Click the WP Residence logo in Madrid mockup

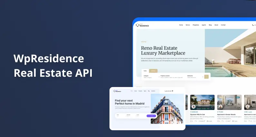tap(117, 91)
